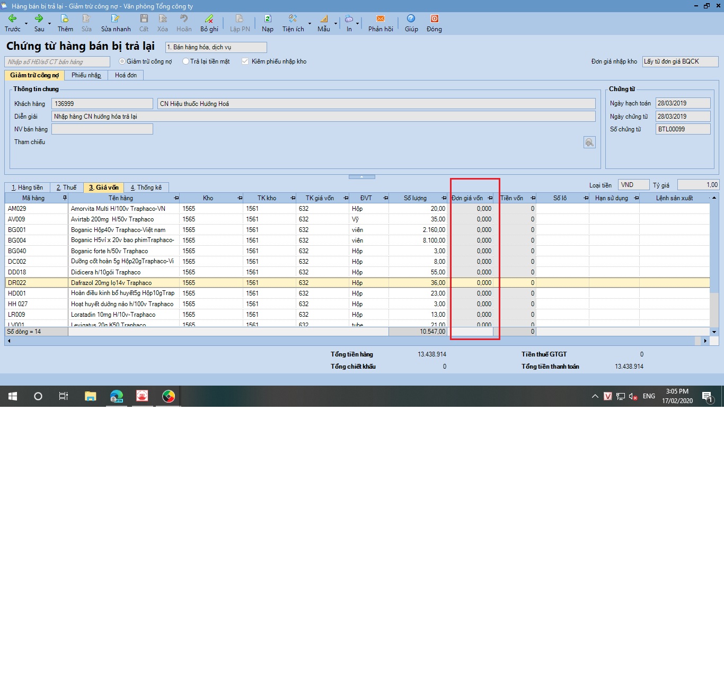Expand the In print dropdown arrow
The width and height of the screenshot is (724, 678).
click(357, 23)
